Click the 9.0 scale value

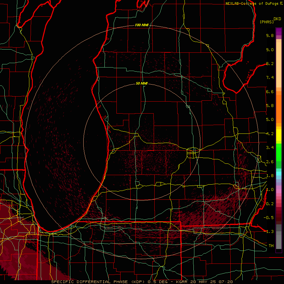tap(270, 50)
